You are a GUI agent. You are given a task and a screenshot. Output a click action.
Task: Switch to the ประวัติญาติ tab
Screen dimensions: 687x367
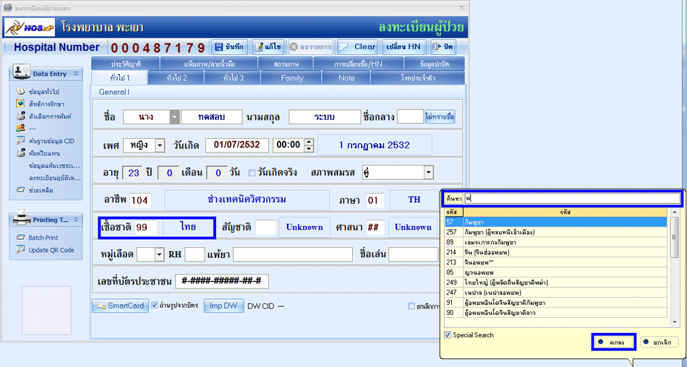[x=126, y=64]
